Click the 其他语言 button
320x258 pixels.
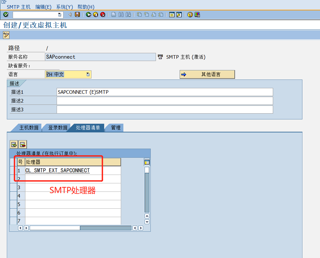[207, 74]
